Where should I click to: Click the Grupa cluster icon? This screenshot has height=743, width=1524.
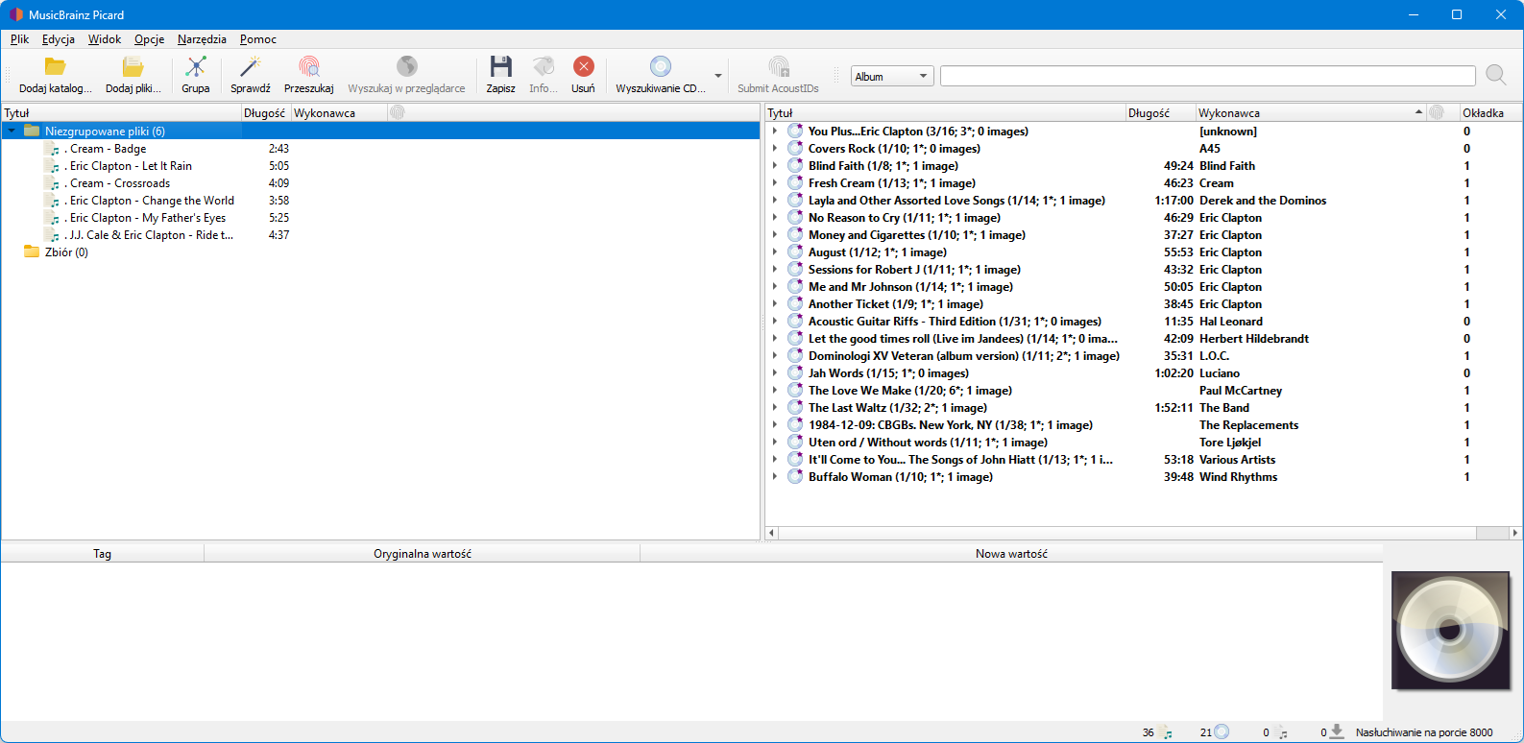click(196, 66)
